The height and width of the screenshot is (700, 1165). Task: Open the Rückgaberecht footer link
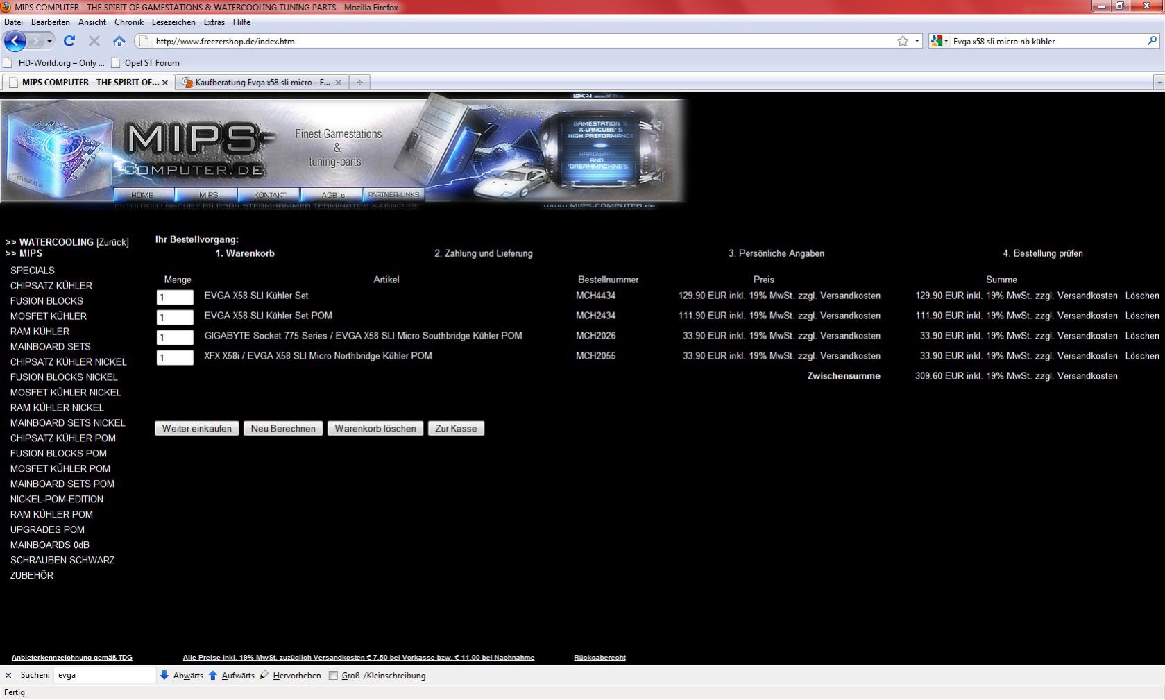(x=599, y=658)
